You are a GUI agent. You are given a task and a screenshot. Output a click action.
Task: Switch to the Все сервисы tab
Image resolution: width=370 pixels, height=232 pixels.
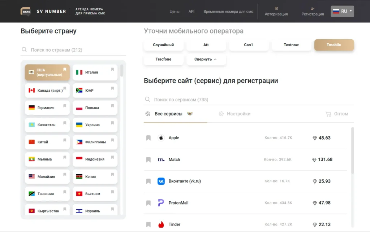(x=175, y=114)
